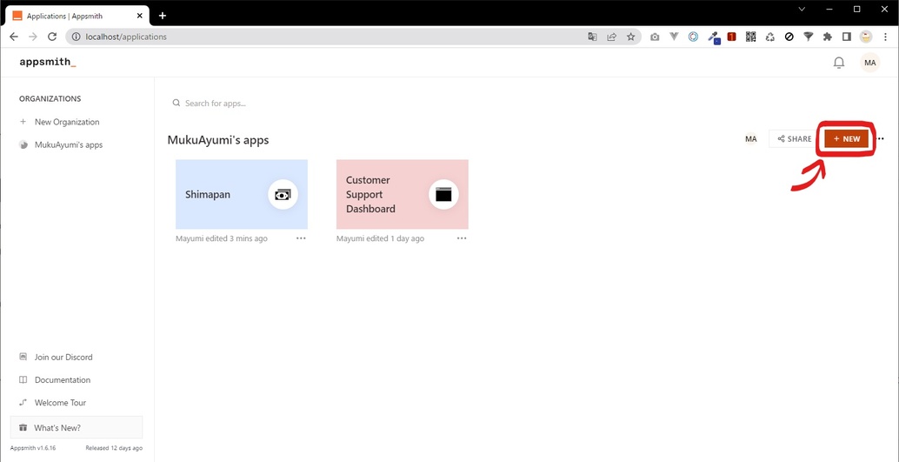Click the SHARE button
899x462 pixels.
click(794, 139)
